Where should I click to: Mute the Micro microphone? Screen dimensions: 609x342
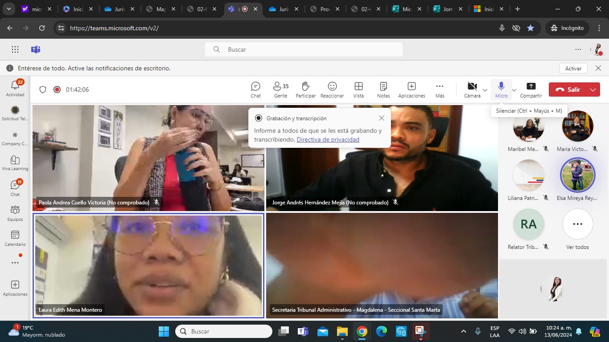point(501,90)
